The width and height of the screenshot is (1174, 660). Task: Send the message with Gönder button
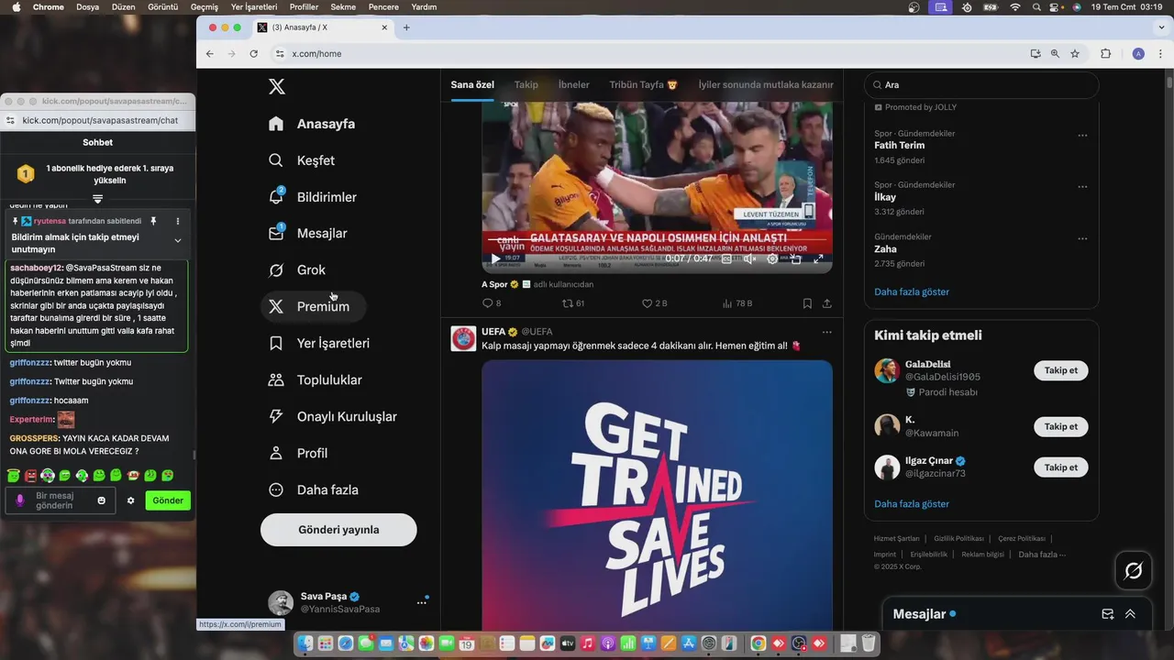click(x=168, y=500)
